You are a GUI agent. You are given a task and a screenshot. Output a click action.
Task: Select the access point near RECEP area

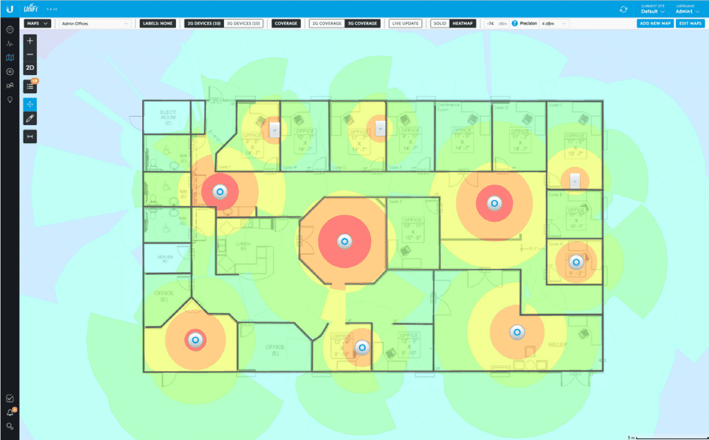pyautogui.click(x=517, y=332)
